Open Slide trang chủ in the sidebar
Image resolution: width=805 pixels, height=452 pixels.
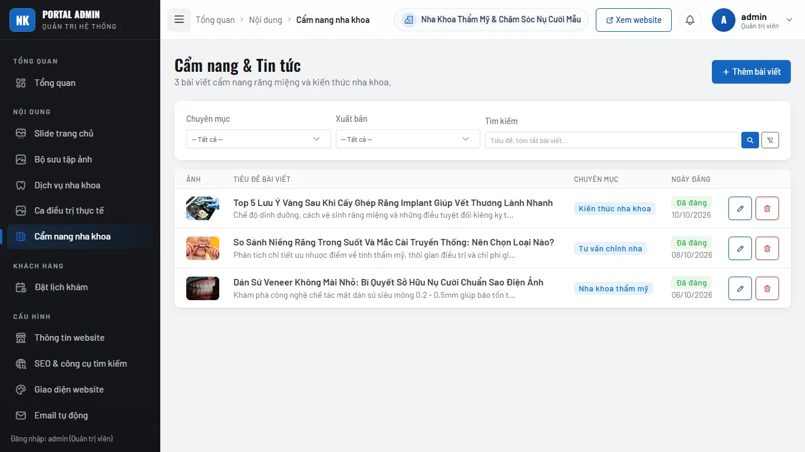point(80,134)
